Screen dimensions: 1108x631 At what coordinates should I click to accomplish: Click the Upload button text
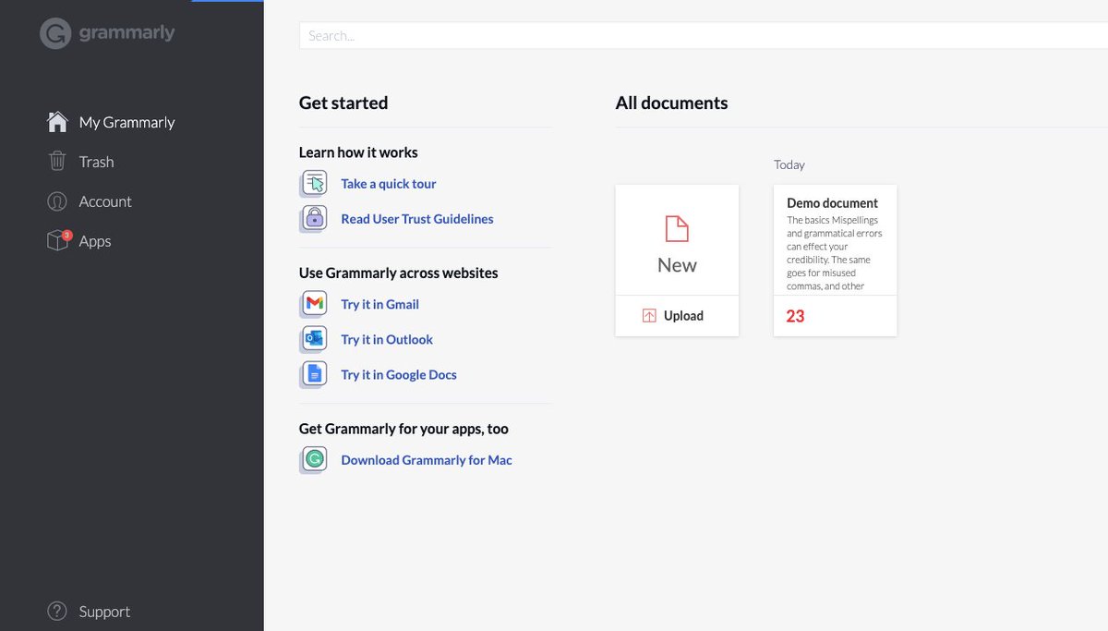coord(683,316)
